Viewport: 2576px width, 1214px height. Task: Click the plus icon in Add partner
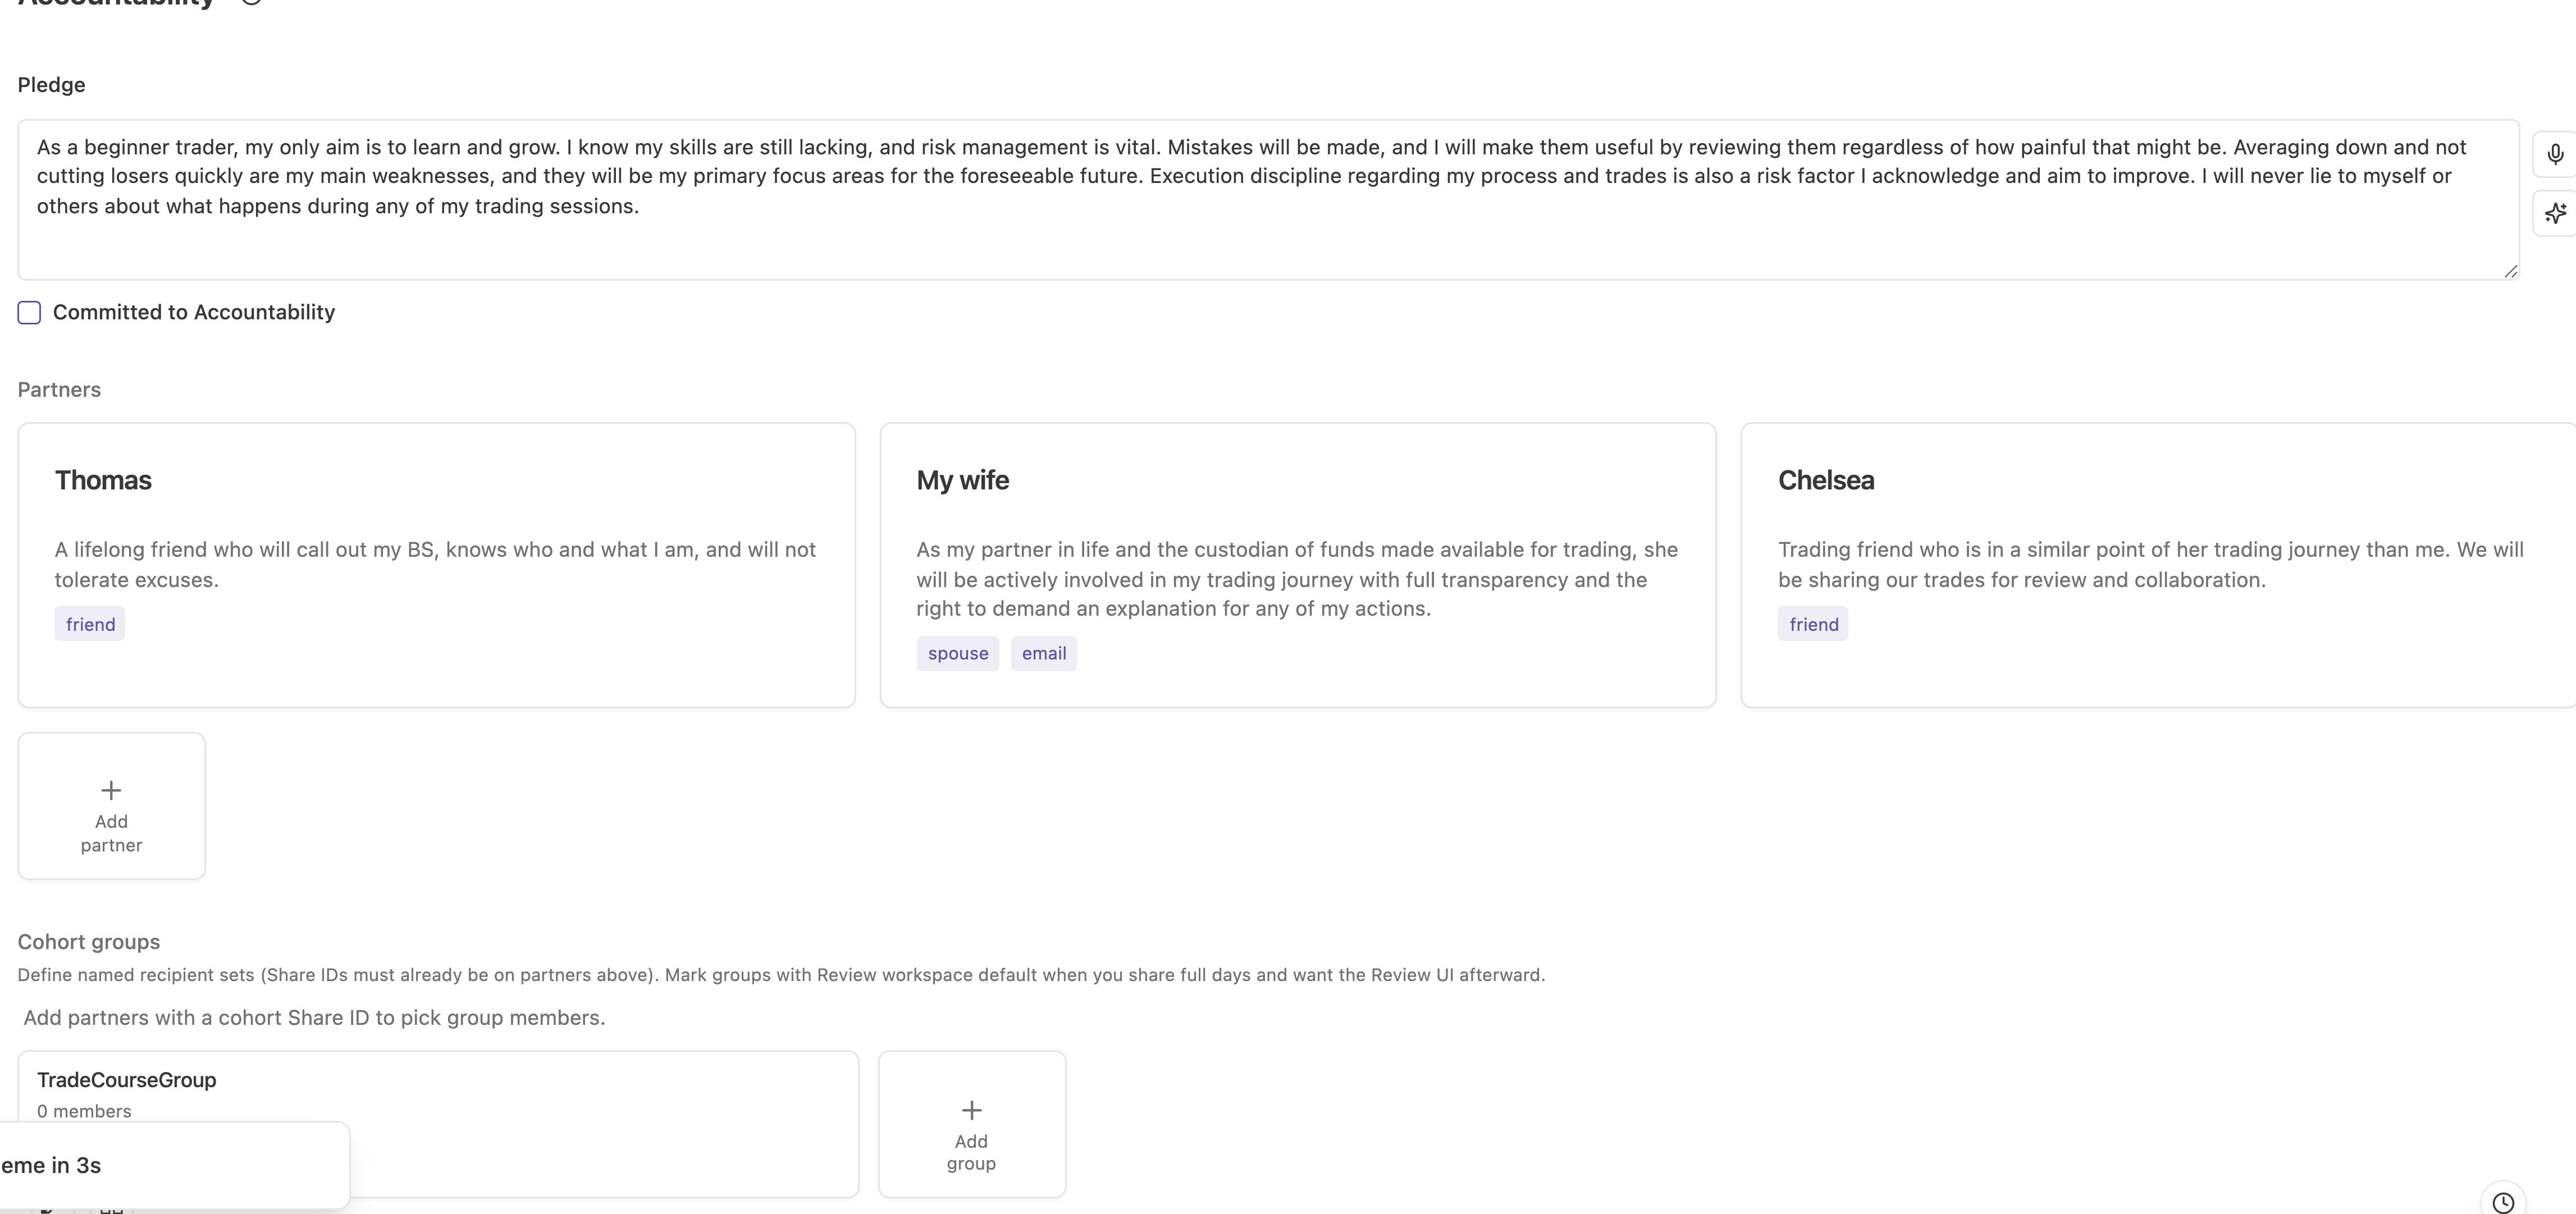(111, 790)
